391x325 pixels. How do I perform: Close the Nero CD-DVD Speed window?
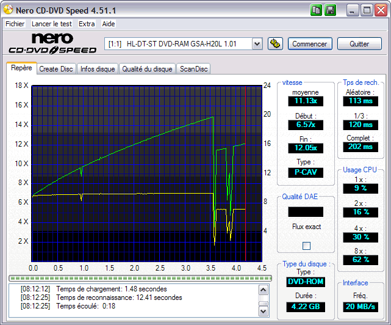pyautogui.click(x=381, y=10)
